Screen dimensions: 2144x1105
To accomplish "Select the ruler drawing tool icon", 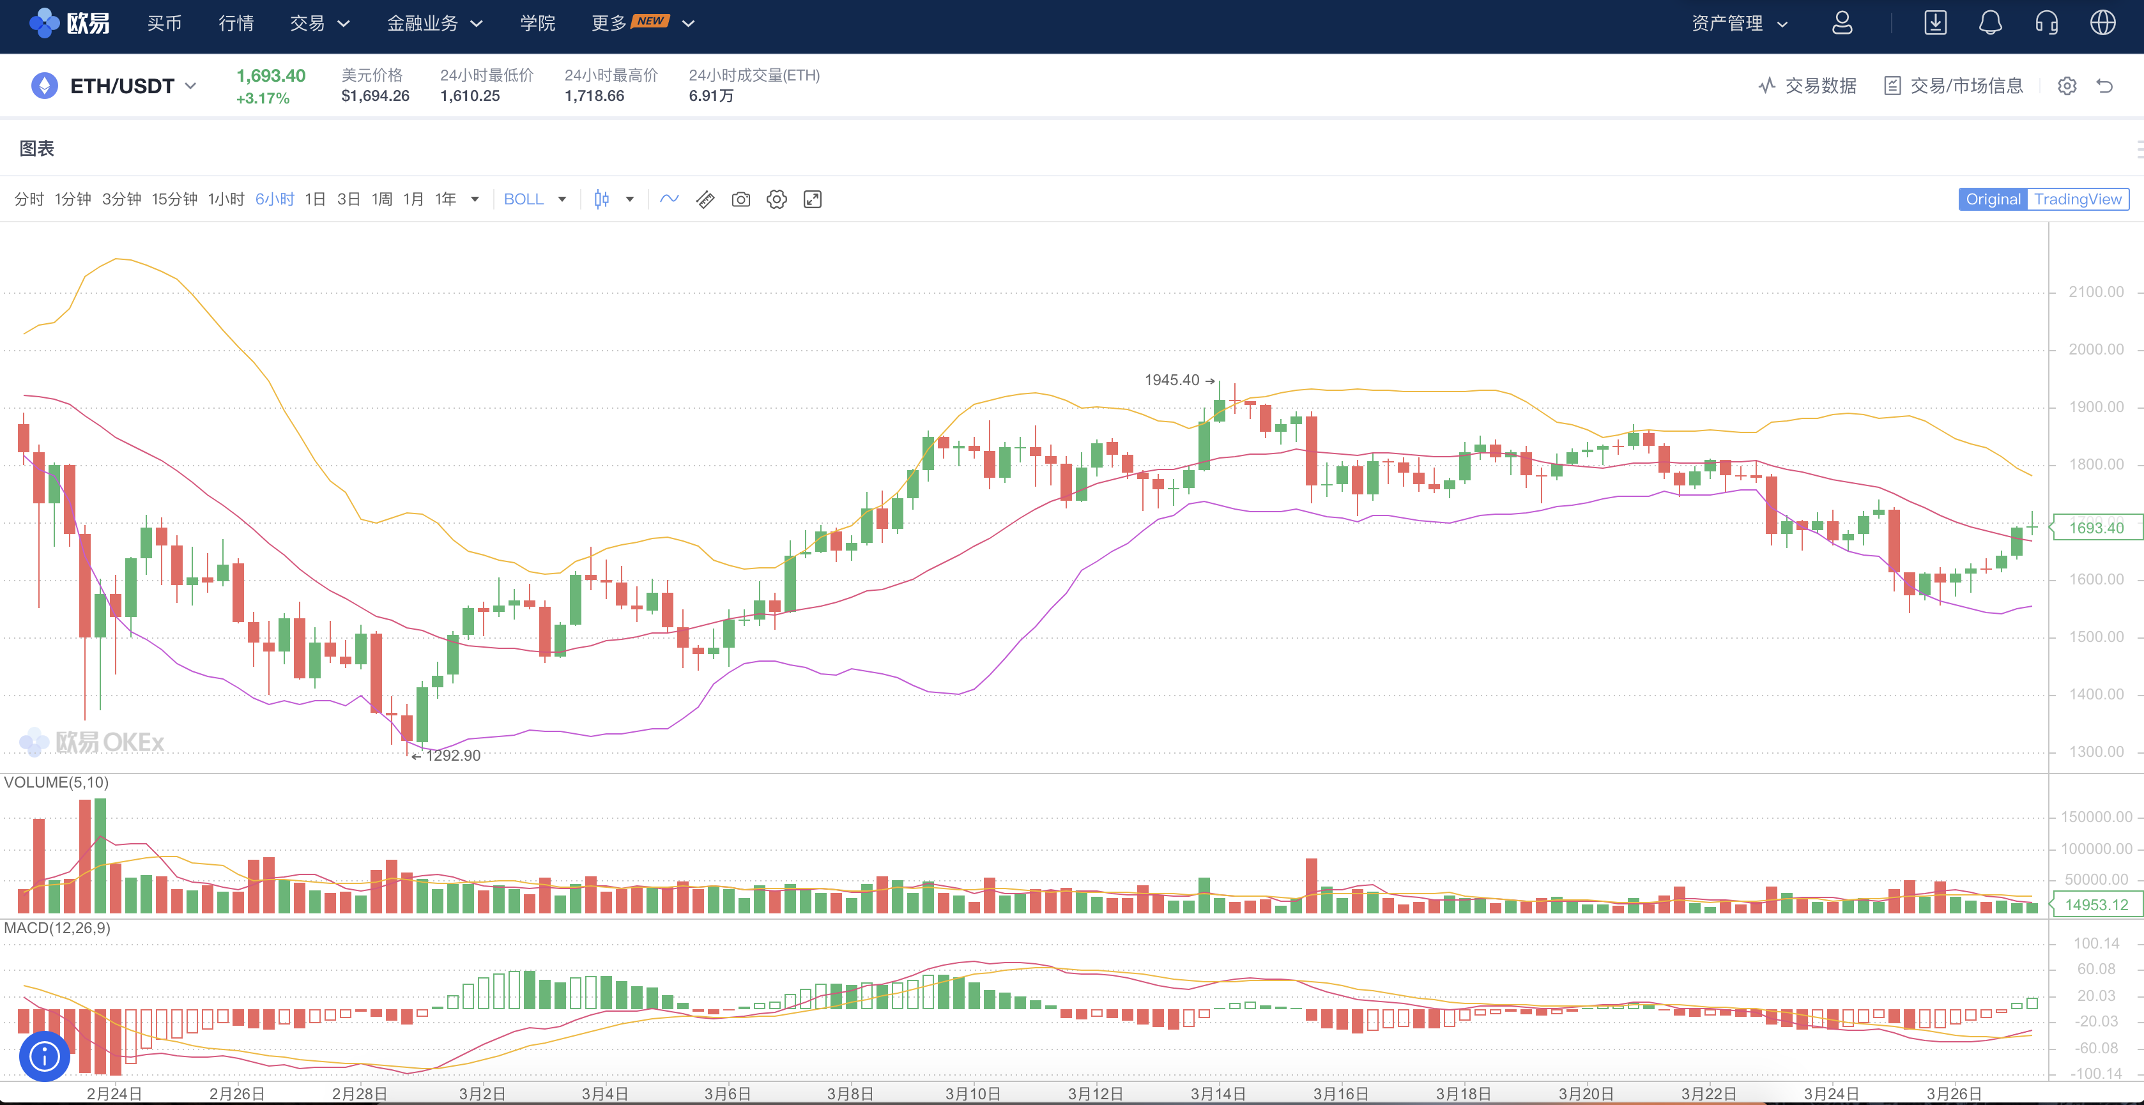I will point(705,200).
